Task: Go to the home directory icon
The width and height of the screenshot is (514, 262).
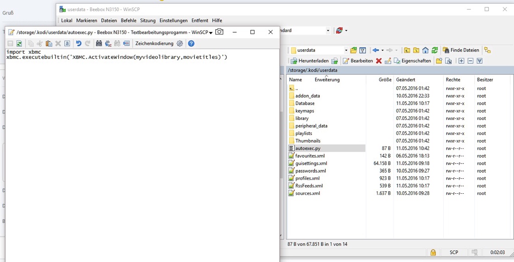Action: click(425, 50)
